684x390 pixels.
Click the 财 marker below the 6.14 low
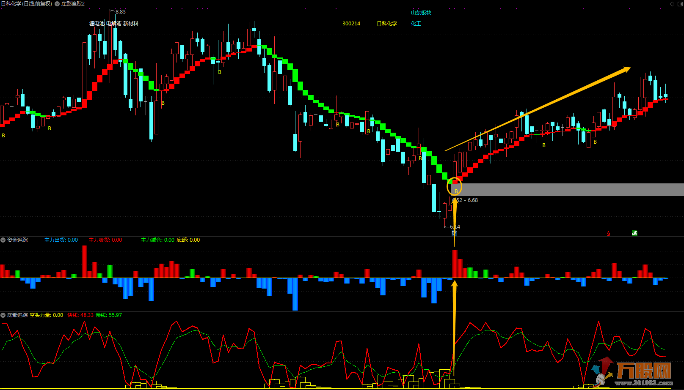[x=454, y=233]
